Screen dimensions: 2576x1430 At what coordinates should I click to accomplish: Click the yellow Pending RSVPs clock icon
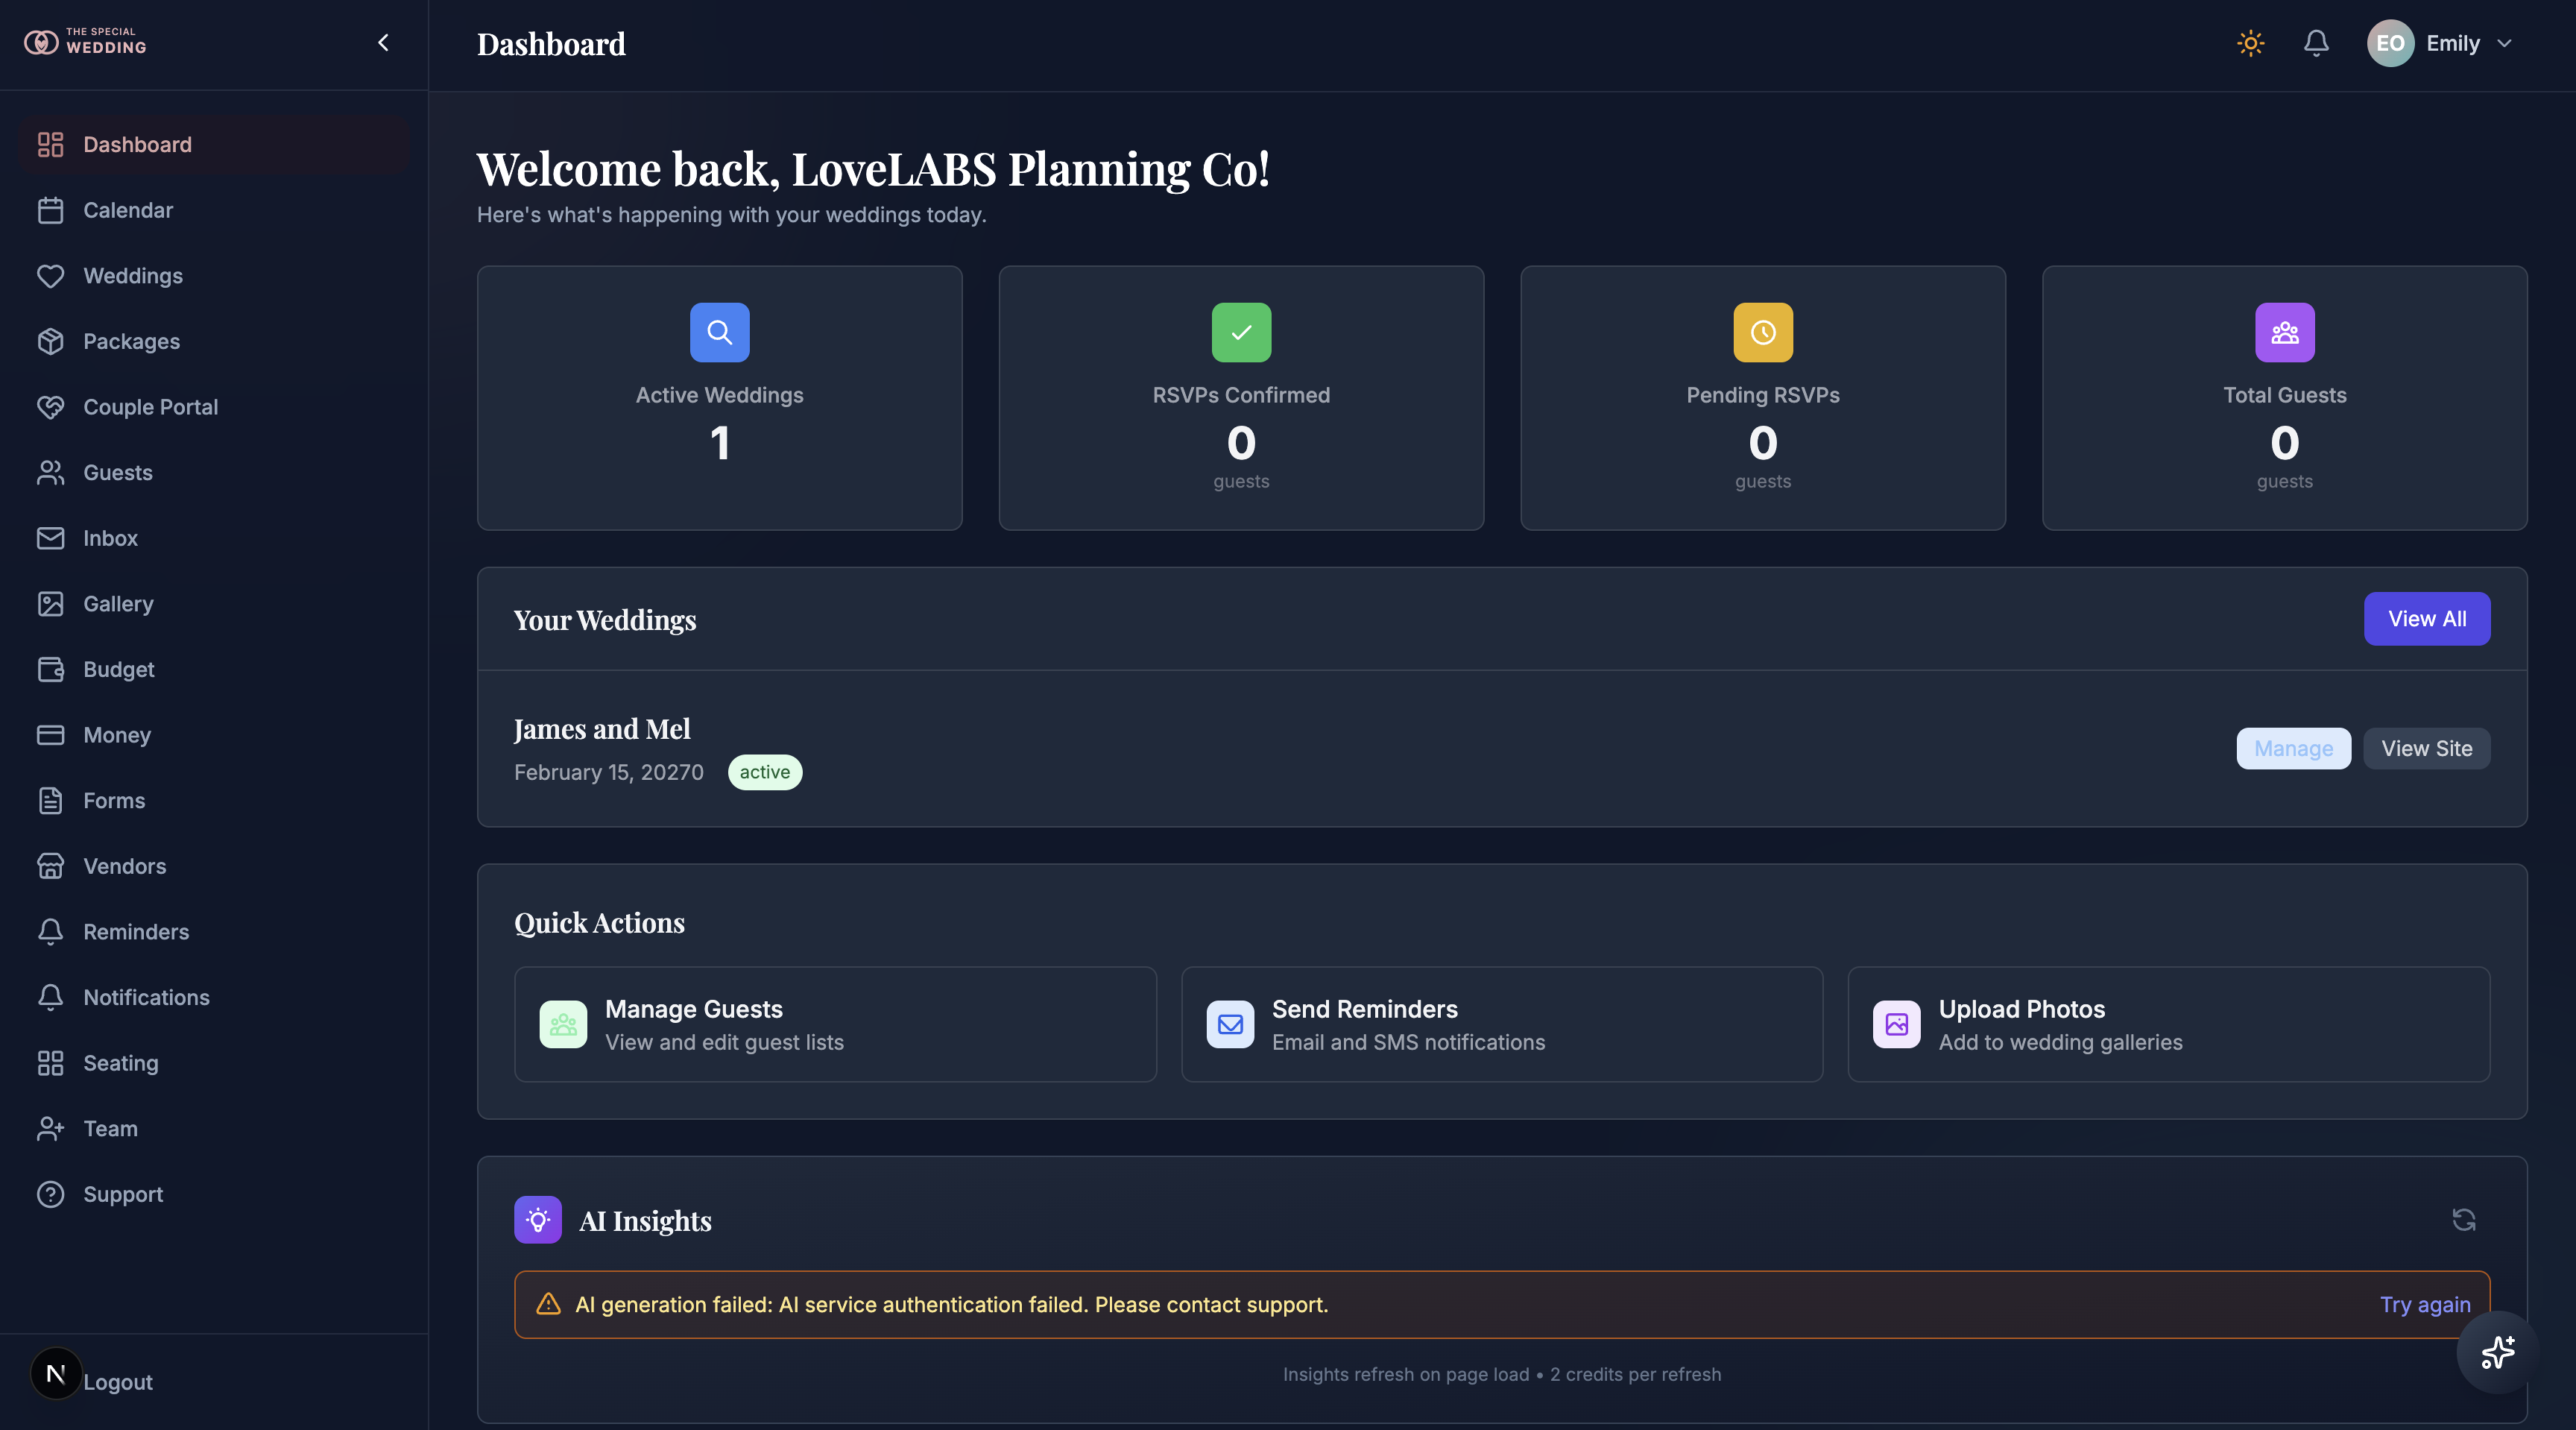(x=1762, y=332)
